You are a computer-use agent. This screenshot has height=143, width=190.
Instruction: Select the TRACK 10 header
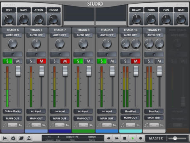click(x=130, y=30)
